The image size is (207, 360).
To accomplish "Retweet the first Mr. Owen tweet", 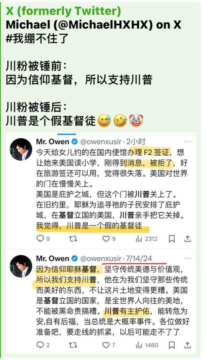I will point(73,239).
